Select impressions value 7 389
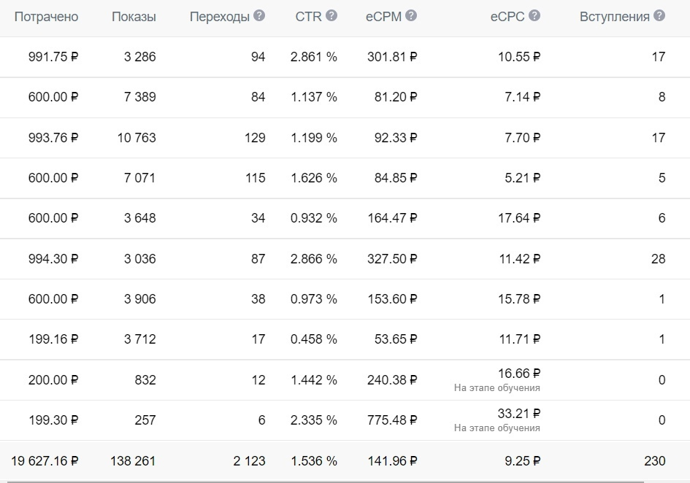The height and width of the screenshot is (483, 690). point(140,97)
